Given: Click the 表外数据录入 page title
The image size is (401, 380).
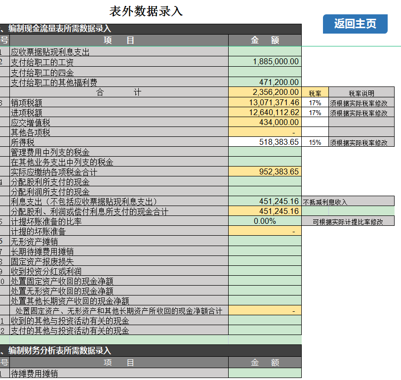Looking at the screenshot, I should [x=146, y=11].
